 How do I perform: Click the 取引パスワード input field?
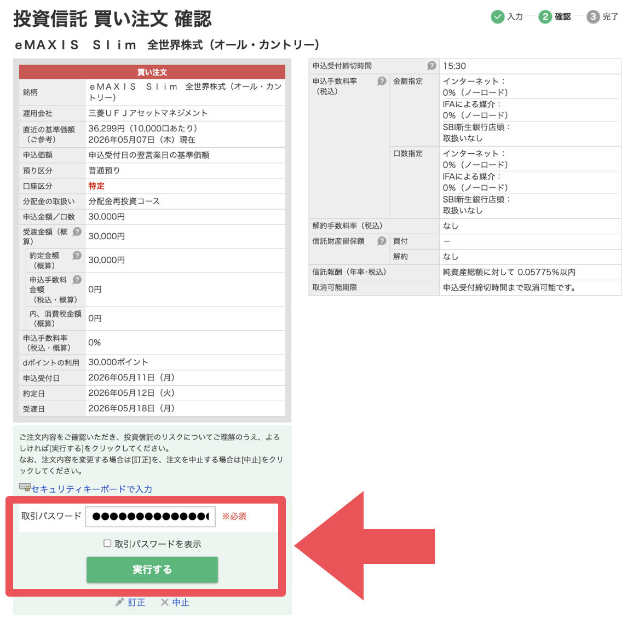coord(150,516)
